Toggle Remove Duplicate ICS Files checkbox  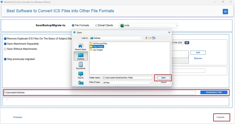tap(5, 38)
